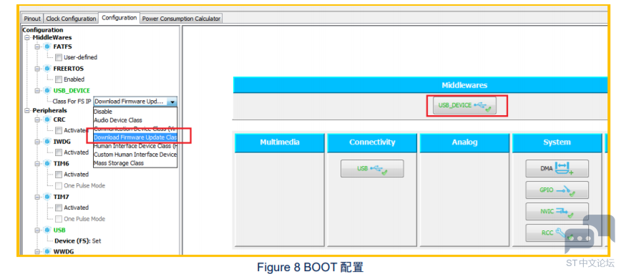621x274 pixels.
Task: Enable the FATFS User-defined checkbox
Action: pos(59,57)
